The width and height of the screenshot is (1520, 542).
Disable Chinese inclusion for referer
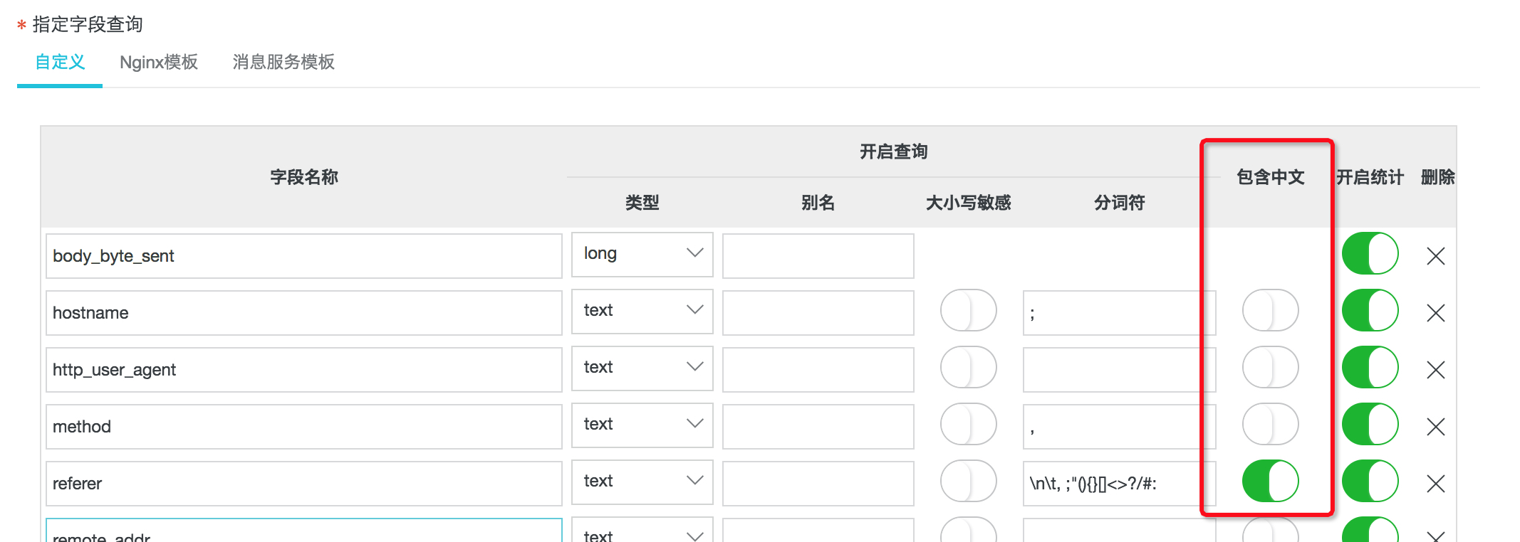[x=1271, y=481]
